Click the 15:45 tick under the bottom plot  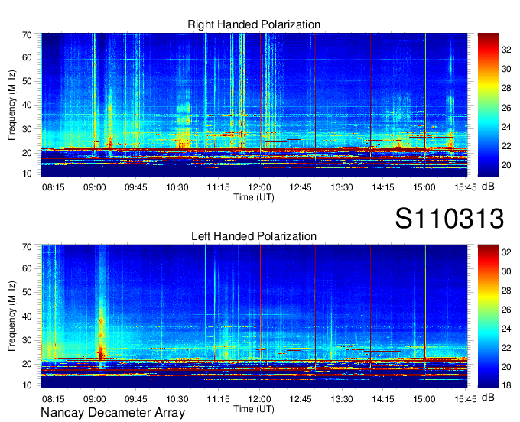[x=465, y=399]
